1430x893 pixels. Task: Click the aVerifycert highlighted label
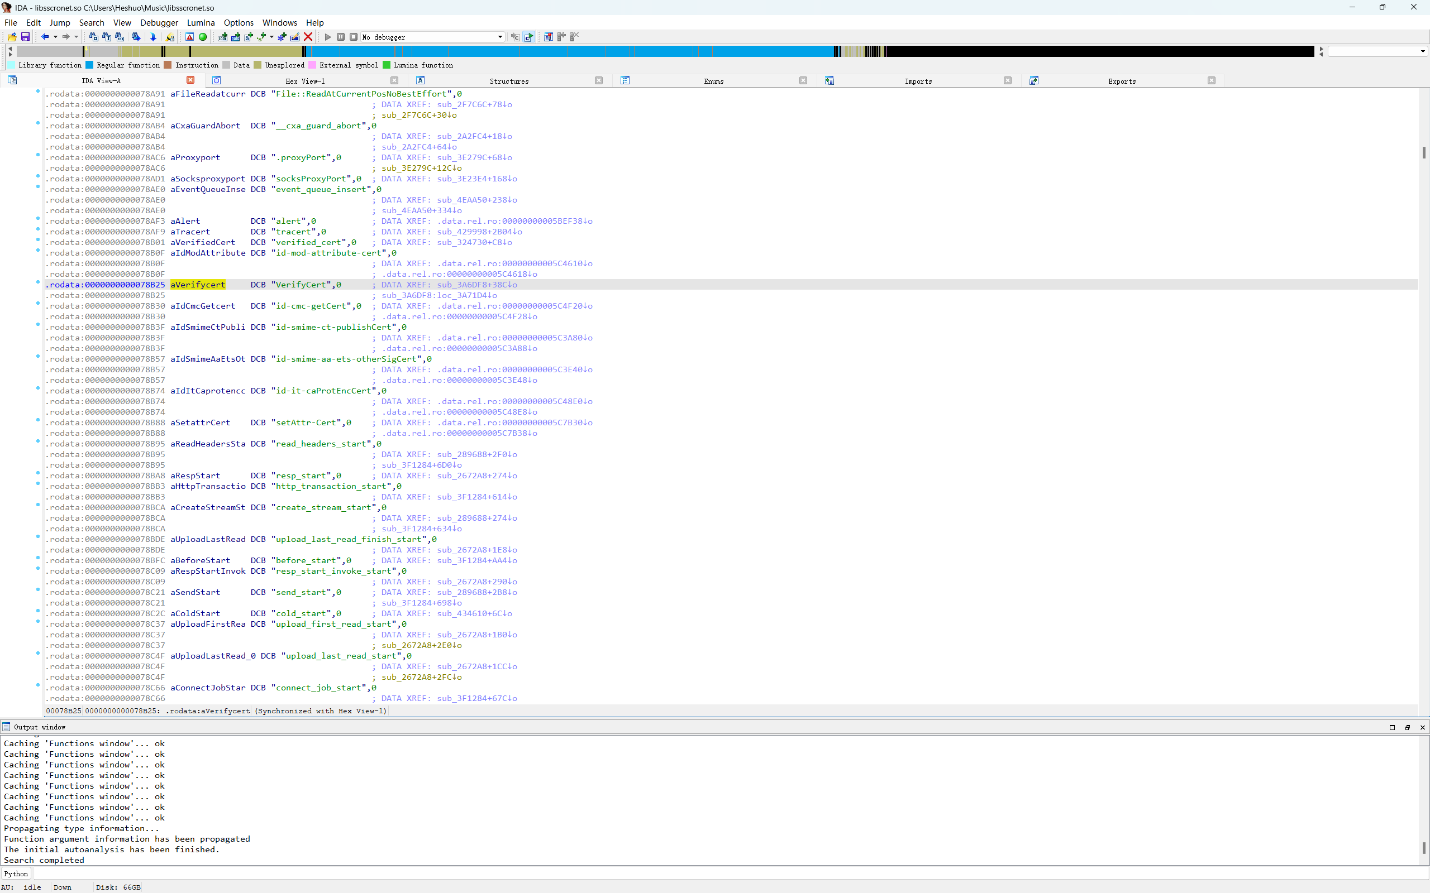tap(197, 285)
